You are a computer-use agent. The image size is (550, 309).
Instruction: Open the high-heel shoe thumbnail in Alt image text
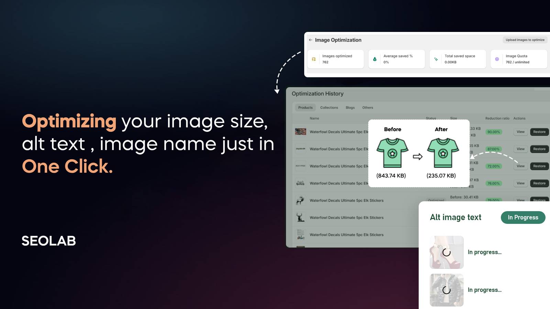[447, 252]
